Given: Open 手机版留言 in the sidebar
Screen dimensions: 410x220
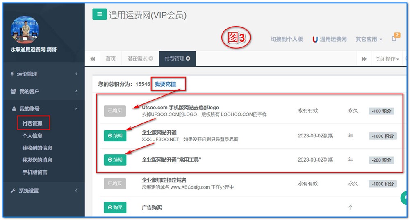Looking at the screenshot, I should pyautogui.click(x=35, y=172).
